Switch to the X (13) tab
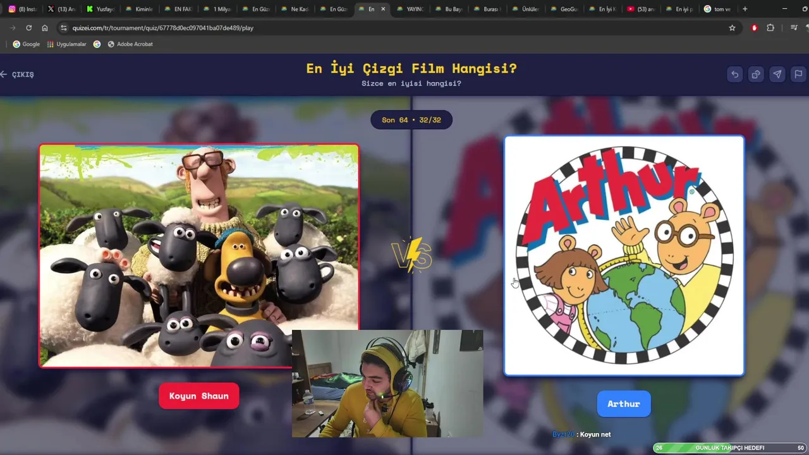 pos(62,9)
